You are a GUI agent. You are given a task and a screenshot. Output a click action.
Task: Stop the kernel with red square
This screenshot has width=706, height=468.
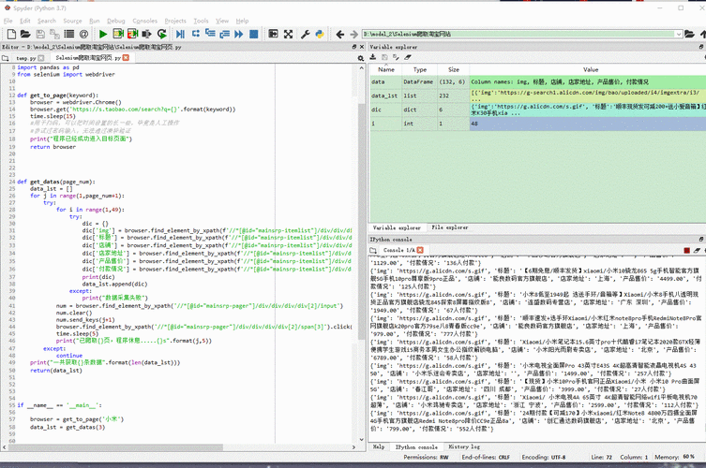tap(686, 251)
